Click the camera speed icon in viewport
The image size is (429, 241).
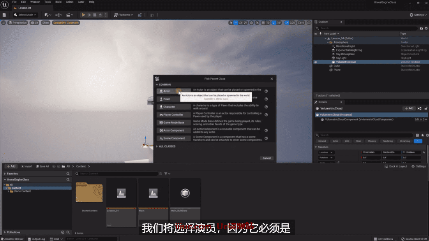point(300,23)
